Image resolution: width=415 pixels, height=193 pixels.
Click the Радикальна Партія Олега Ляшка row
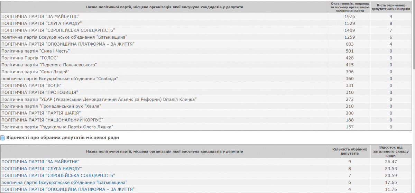click(206, 127)
